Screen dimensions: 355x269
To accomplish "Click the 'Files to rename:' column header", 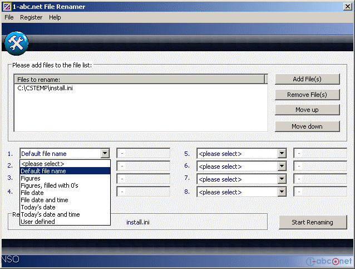I will click(x=140, y=80).
